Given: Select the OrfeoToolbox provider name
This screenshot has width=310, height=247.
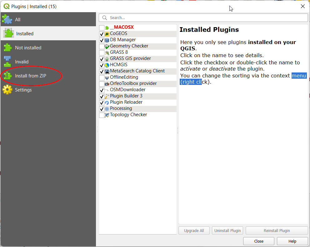Looking at the screenshot, I should pyautogui.click(x=133, y=83).
